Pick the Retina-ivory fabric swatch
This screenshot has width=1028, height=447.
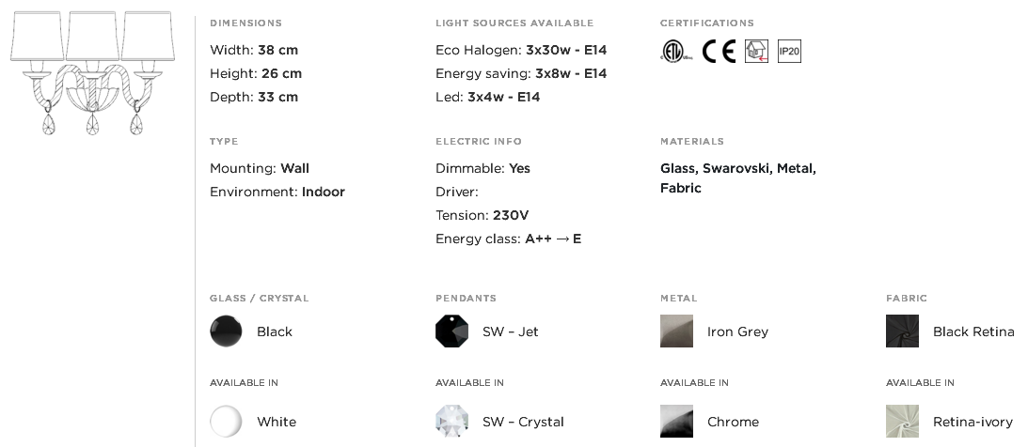tap(902, 422)
